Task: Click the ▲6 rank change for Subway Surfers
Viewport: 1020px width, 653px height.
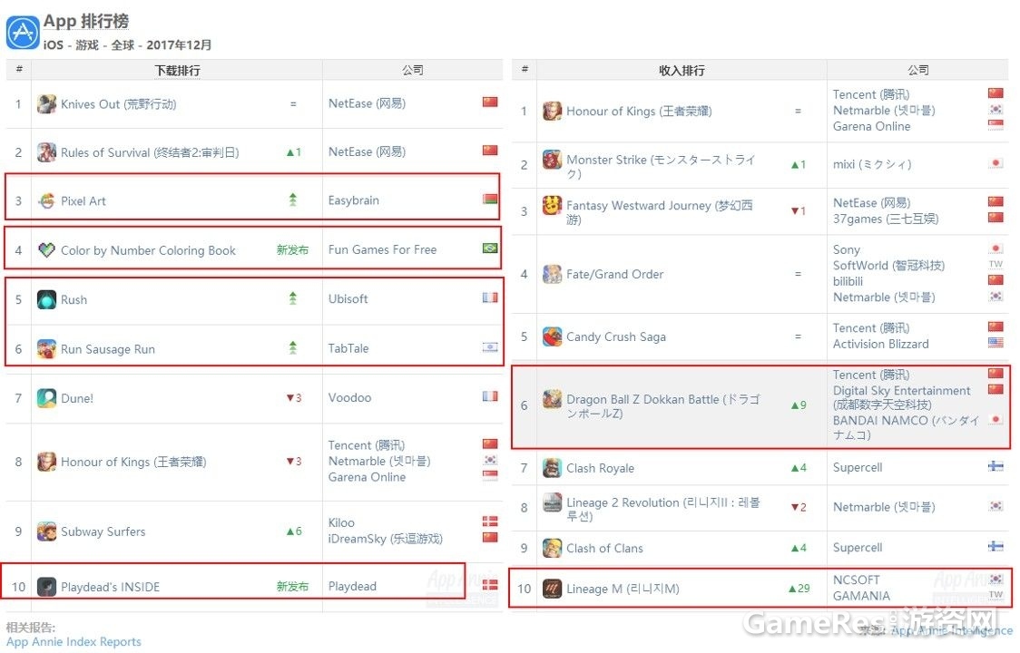Action: click(x=293, y=531)
